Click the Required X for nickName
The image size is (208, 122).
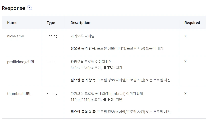pos(186,36)
